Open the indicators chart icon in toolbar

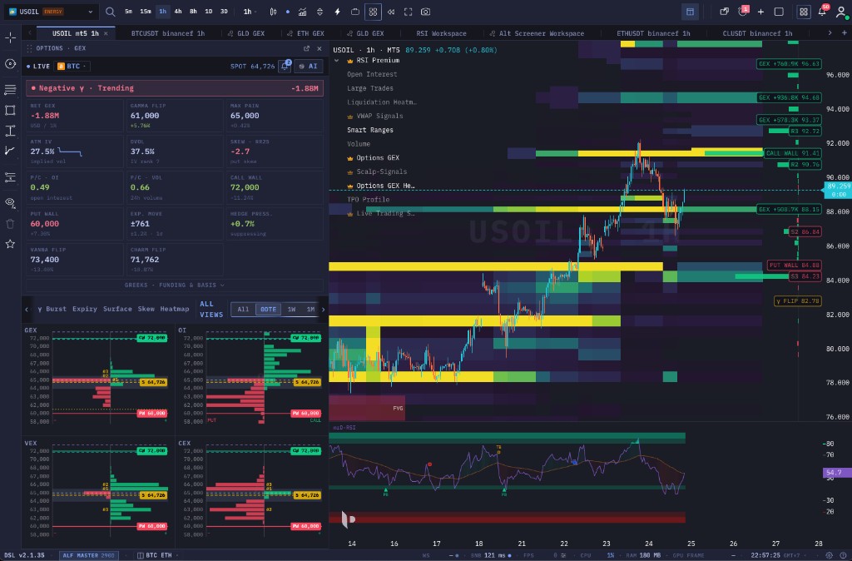(302, 12)
